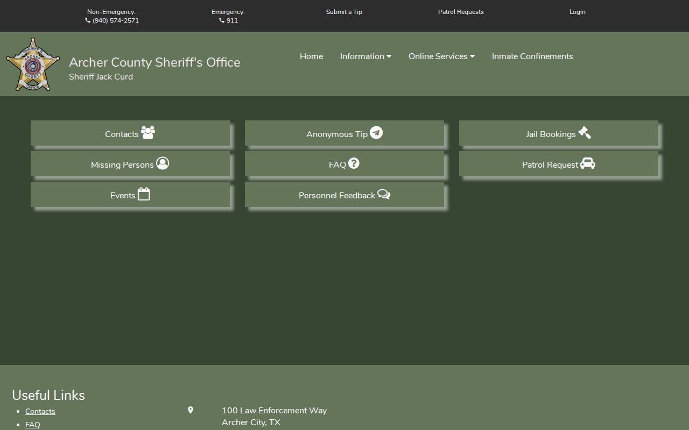
Task: Click the Archer County Sheriff's Office title
Action: tap(154, 62)
